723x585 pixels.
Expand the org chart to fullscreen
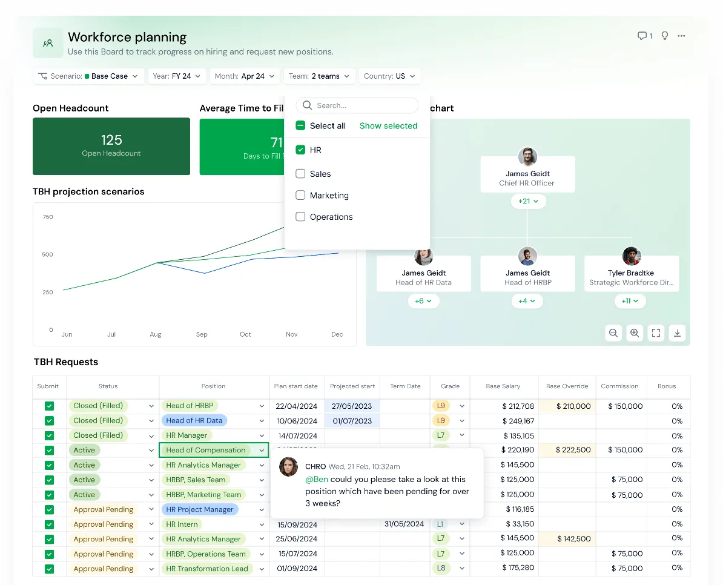(656, 333)
